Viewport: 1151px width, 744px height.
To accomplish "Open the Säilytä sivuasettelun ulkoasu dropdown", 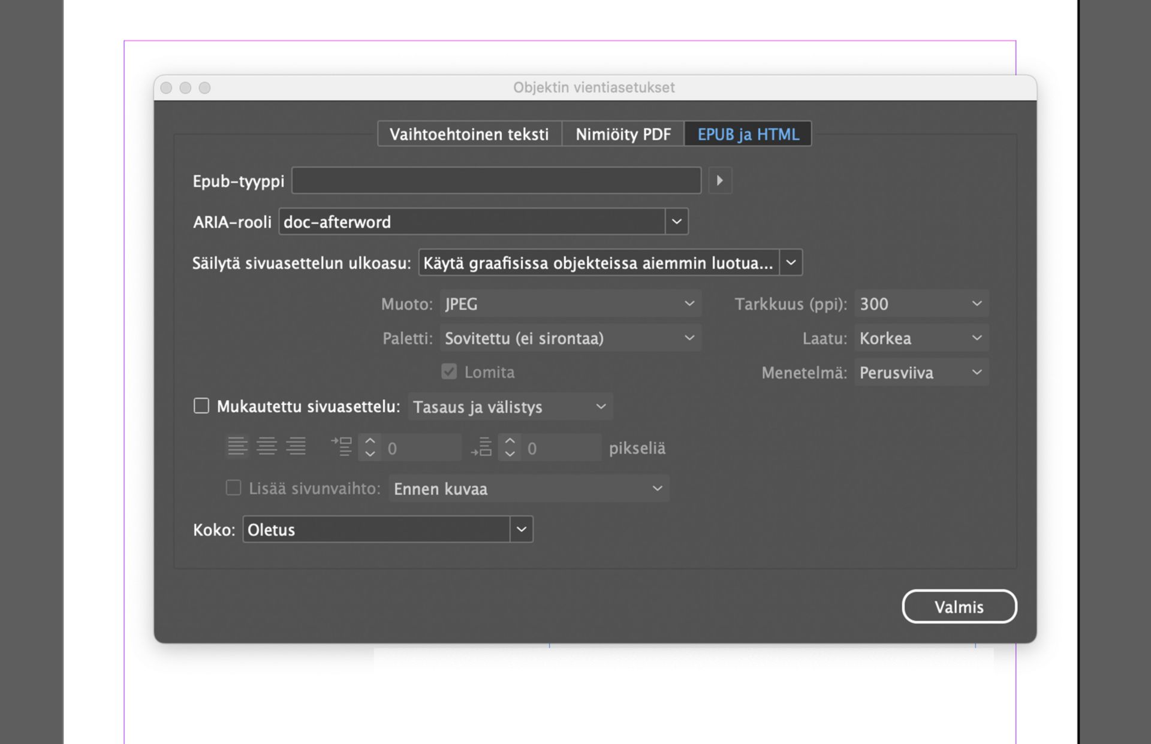I will (x=791, y=262).
